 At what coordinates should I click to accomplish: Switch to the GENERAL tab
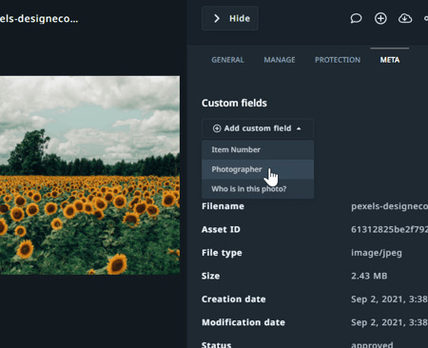(x=227, y=60)
